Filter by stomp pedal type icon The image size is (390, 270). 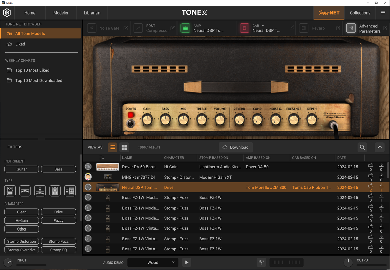tap(10, 191)
